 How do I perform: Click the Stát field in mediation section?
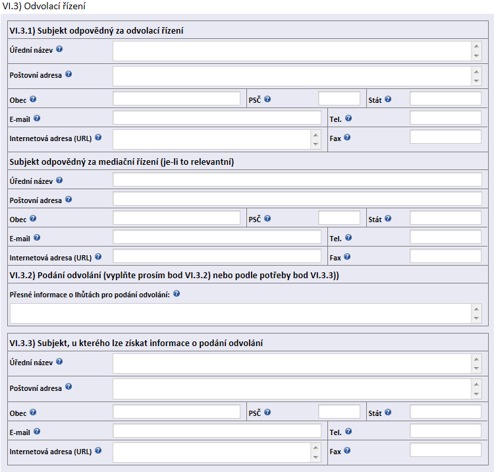pos(445,218)
